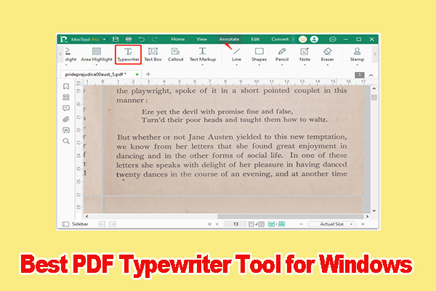This screenshot has height=291, width=436.
Task: Expand the Shapes options arrow
Action: (259, 65)
